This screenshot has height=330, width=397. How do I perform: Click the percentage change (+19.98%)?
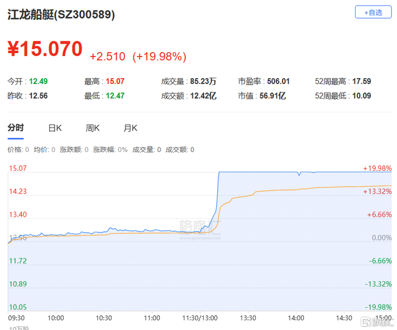tap(159, 57)
